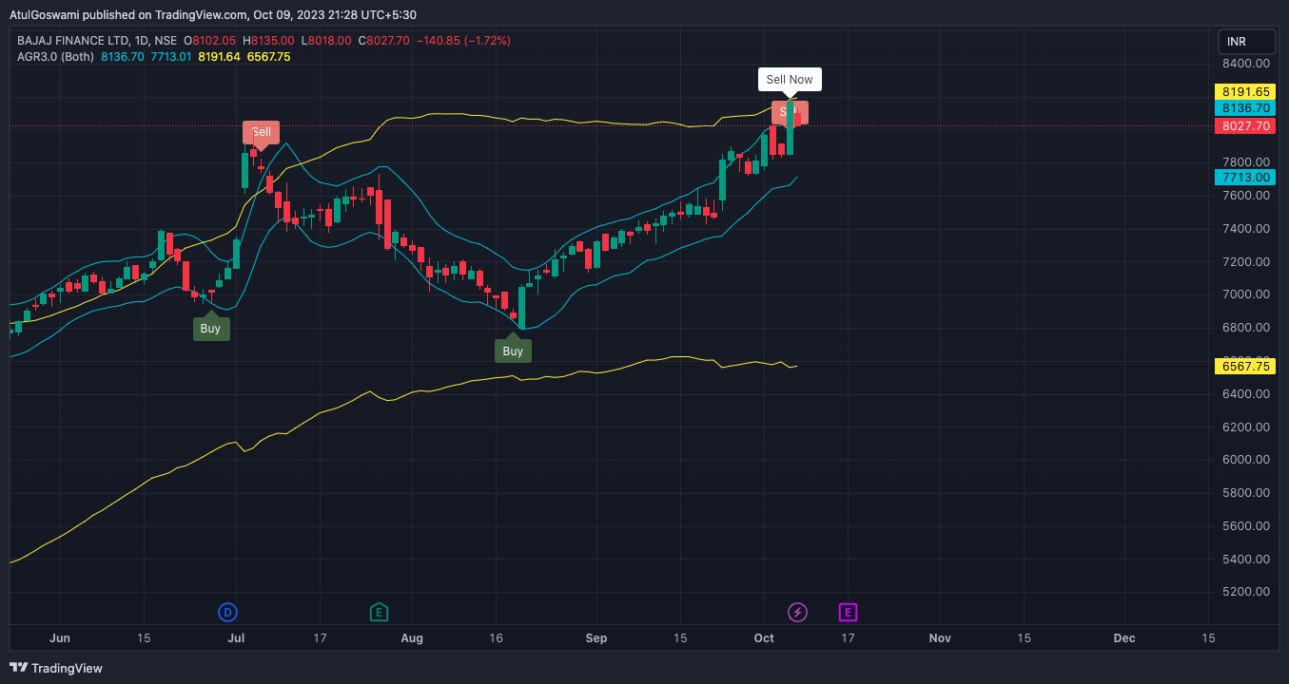Viewport: 1289px width, 684px height.
Task: Click the Sep label on time axis
Action: click(x=596, y=637)
